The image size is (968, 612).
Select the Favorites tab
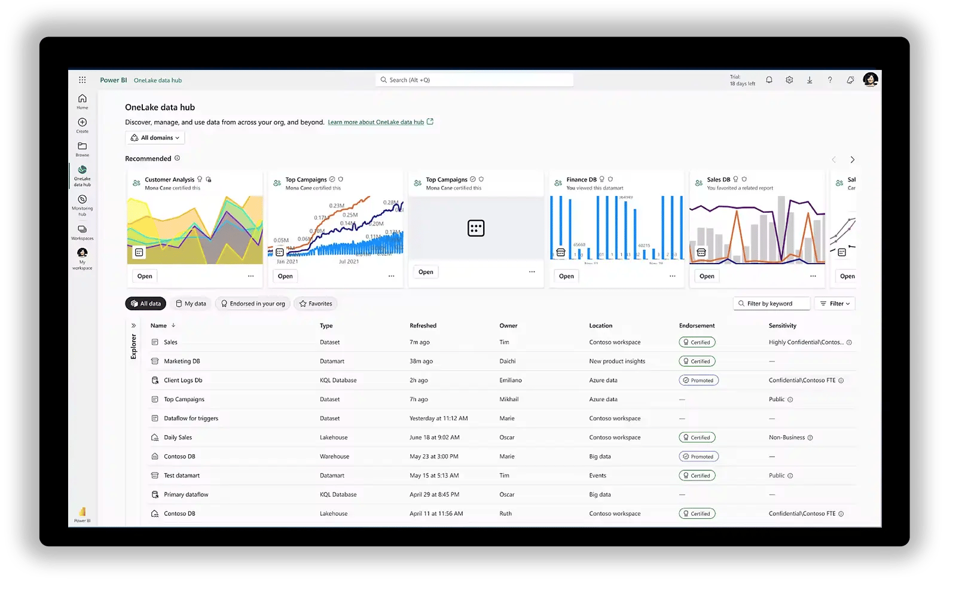316,304
